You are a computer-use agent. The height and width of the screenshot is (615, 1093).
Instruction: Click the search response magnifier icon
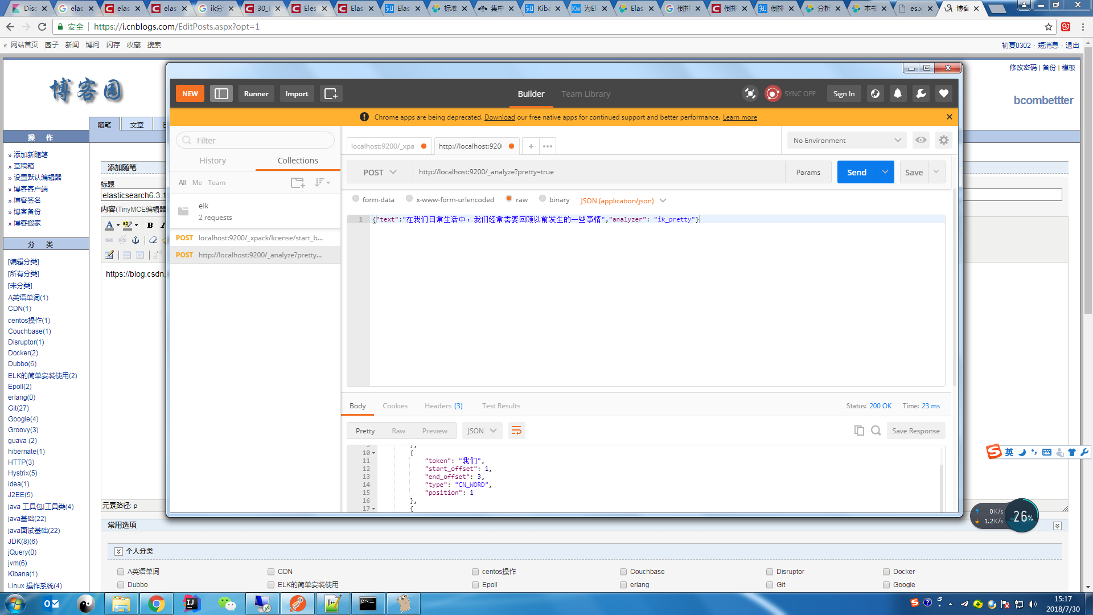click(x=876, y=430)
